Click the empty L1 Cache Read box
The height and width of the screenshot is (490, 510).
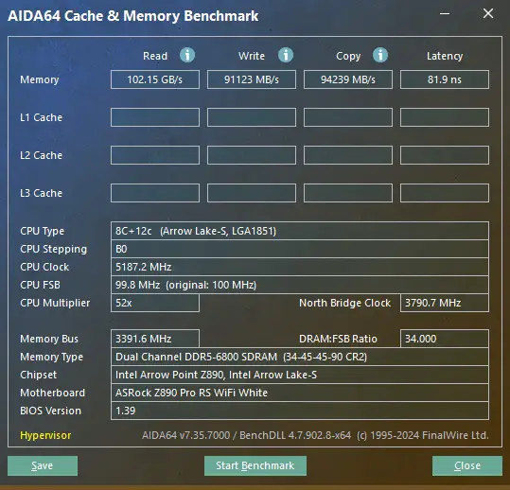155,117
